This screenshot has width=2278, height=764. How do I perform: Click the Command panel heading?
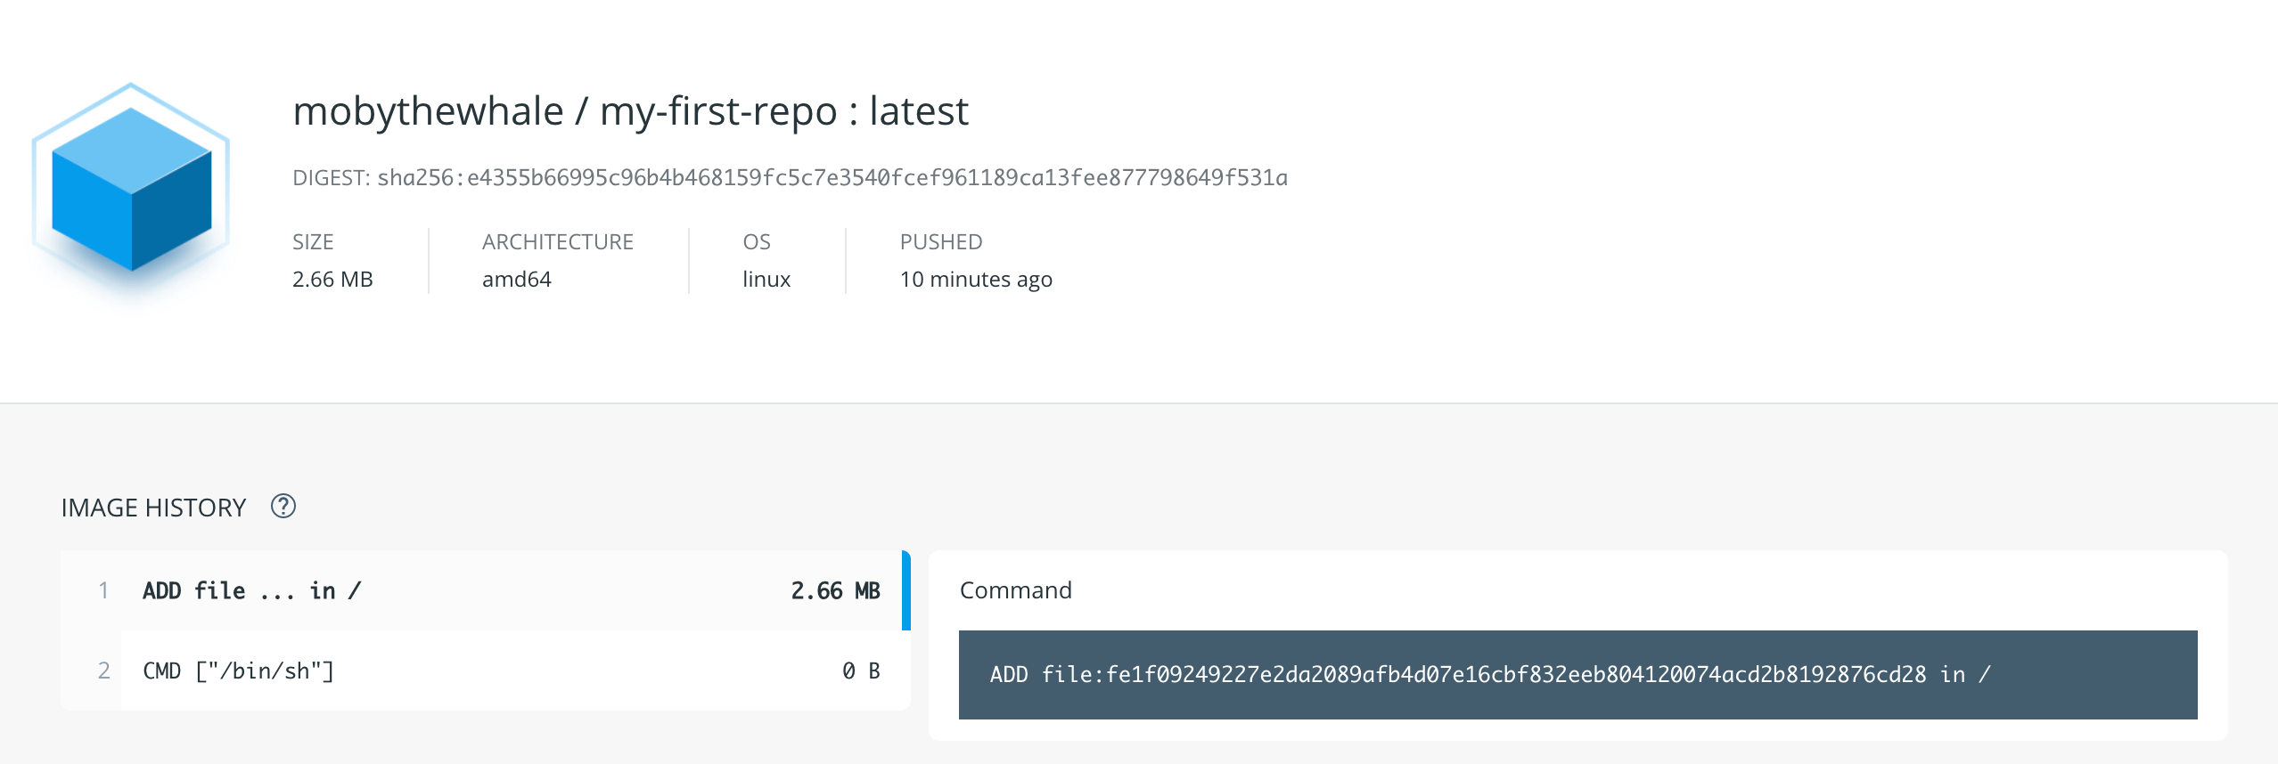(1015, 590)
